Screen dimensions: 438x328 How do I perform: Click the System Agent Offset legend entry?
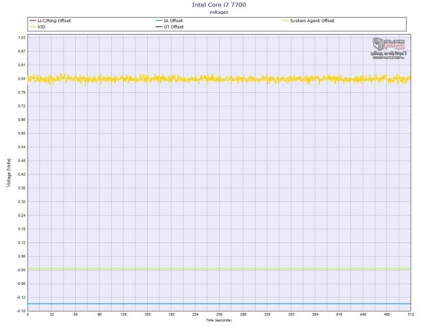tap(308, 21)
